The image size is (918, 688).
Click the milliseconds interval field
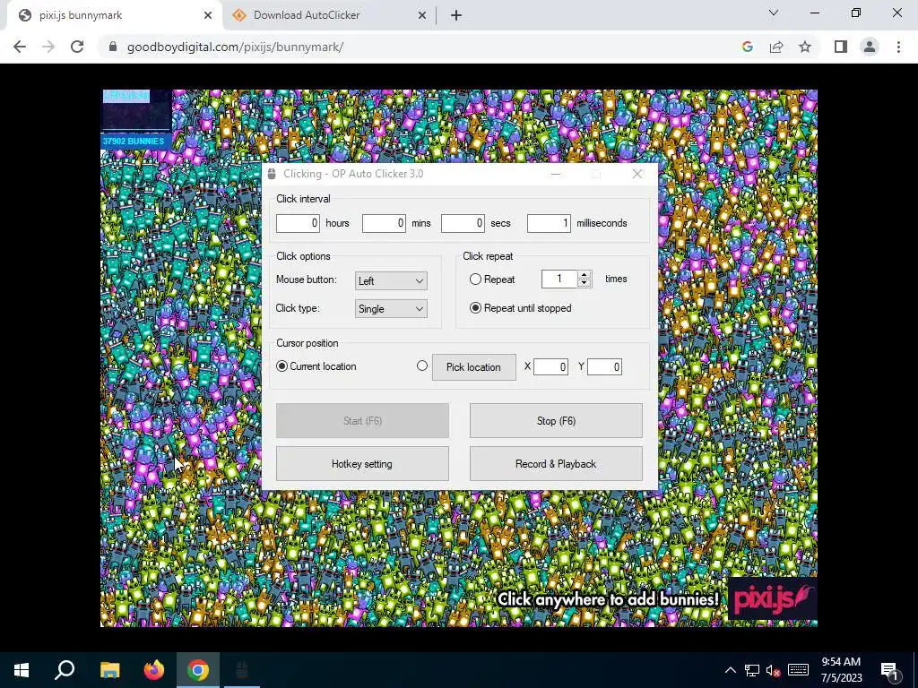pyautogui.click(x=549, y=223)
